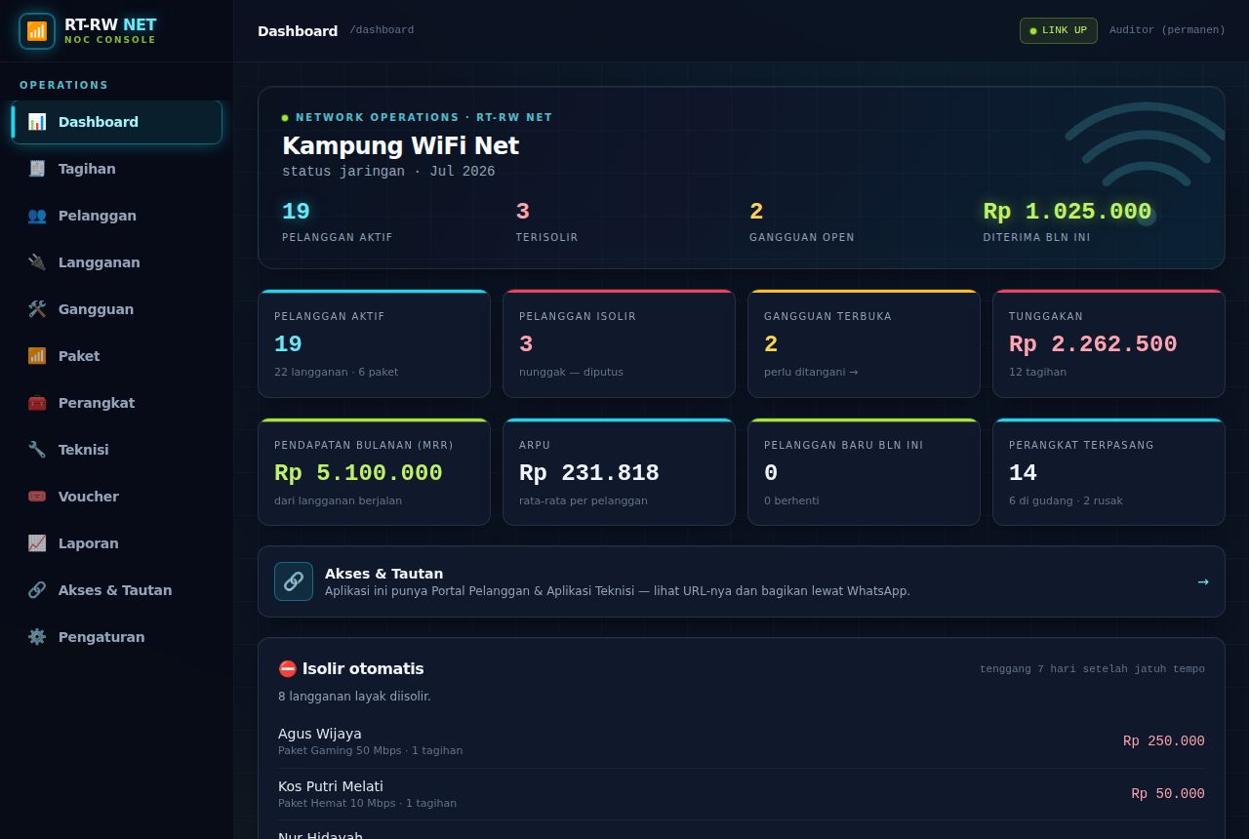Click the Pendapatan Bulanan (MRR) card
Screen dimensions: 1249x839
click(374, 472)
